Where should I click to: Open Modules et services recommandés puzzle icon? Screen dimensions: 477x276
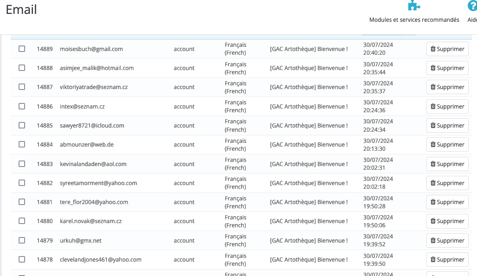(x=414, y=6)
